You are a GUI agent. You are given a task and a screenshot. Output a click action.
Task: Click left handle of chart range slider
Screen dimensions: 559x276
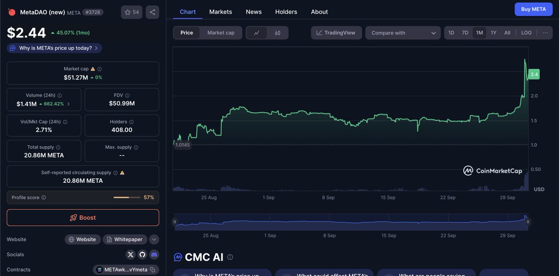(175, 222)
